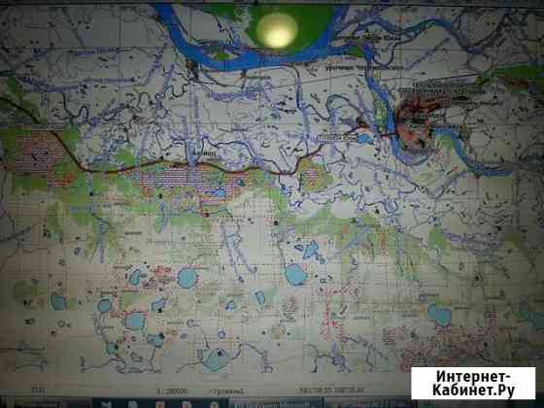Click the 1:200000 scale field in status bar

pos(172,391)
